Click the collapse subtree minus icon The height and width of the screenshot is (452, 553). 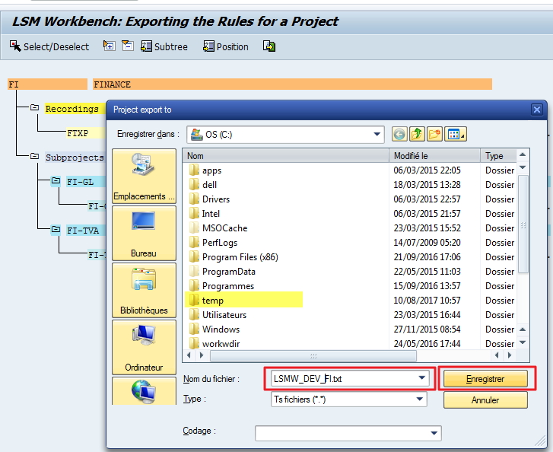click(127, 46)
